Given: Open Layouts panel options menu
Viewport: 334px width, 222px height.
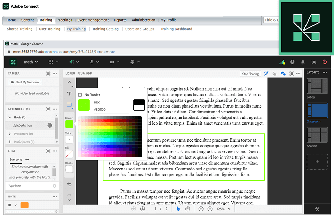Looking at the screenshot, I should [x=325, y=72].
